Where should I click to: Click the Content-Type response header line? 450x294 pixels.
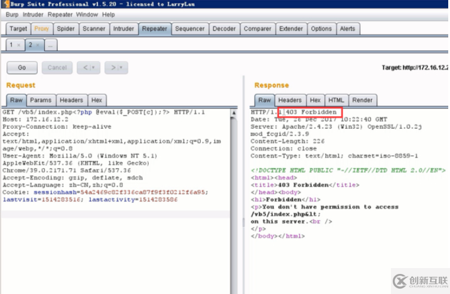[x=334, y=156]
